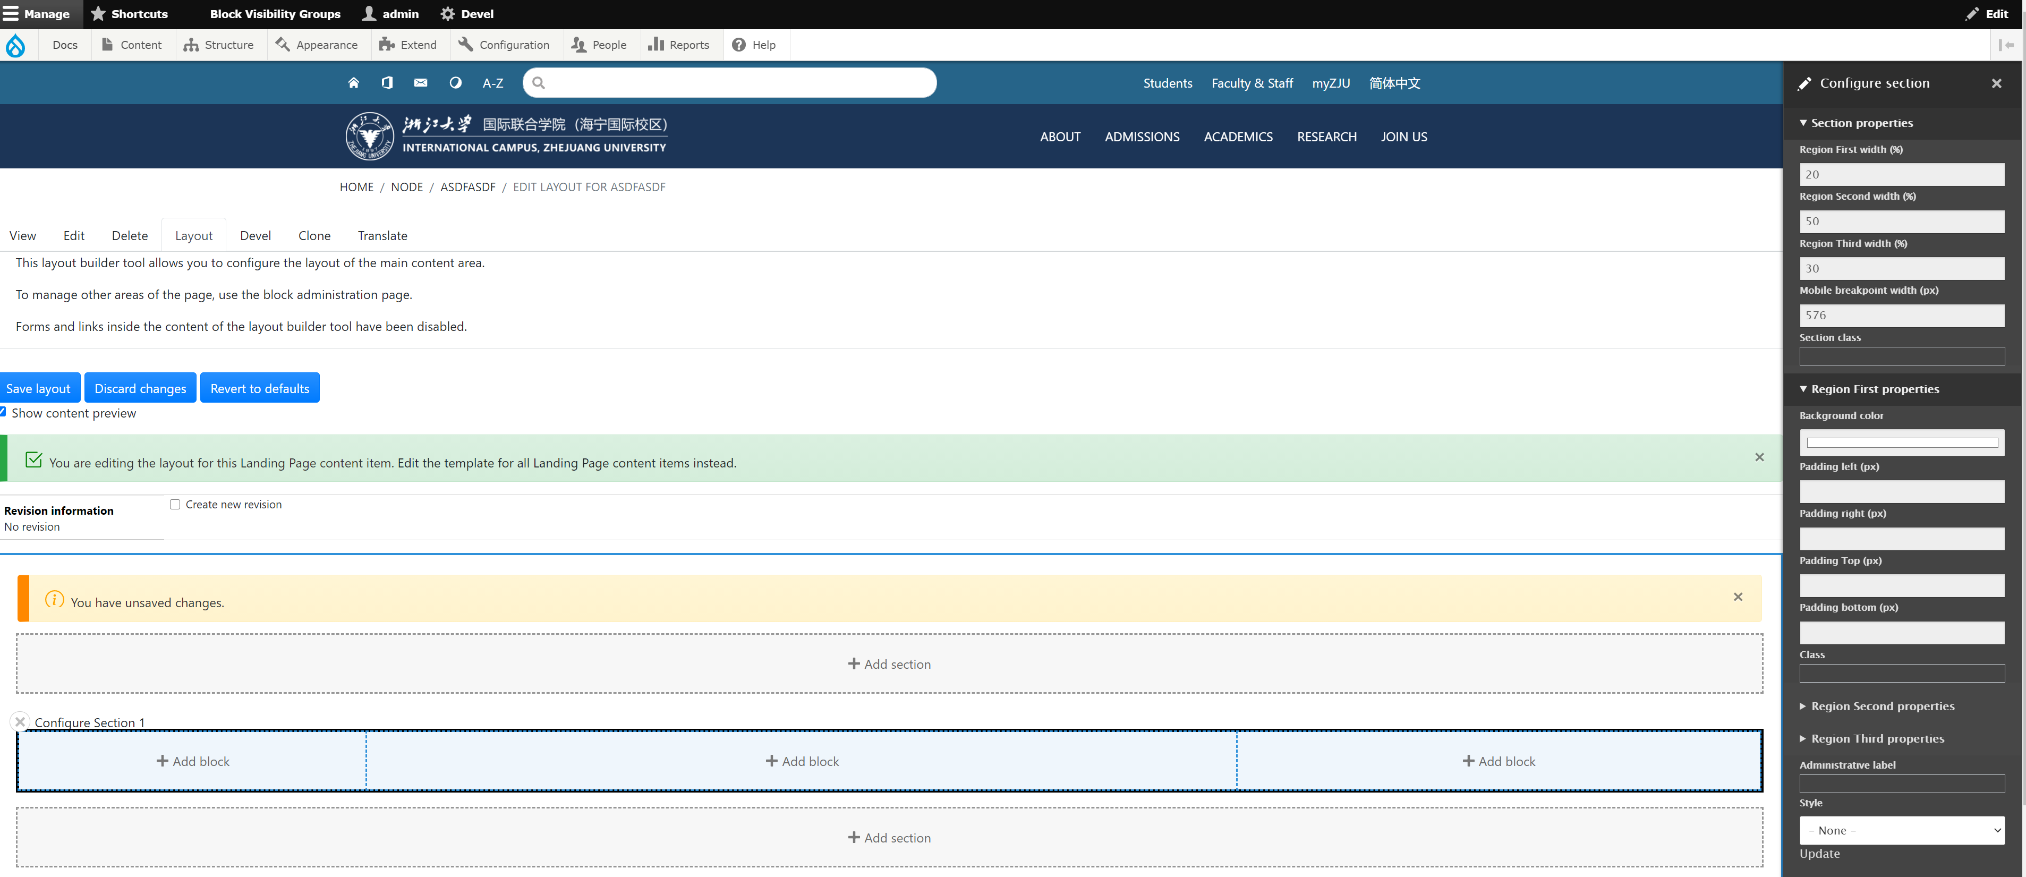
Task: Toggle Show content preview checkbox
Action: click(3, 412)
